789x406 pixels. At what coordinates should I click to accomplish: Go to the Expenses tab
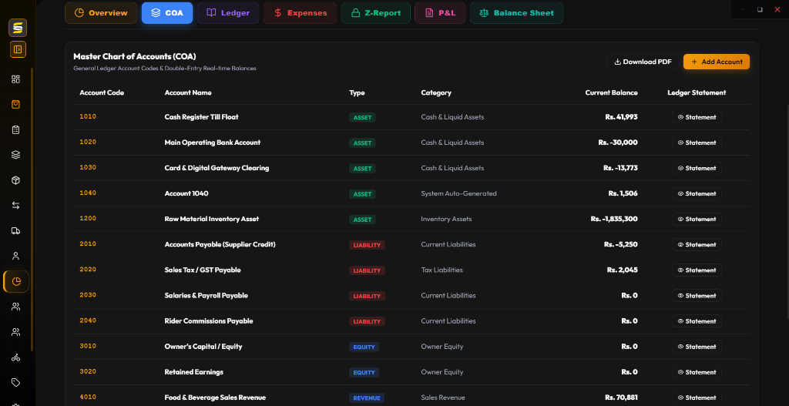click(300, 13)
